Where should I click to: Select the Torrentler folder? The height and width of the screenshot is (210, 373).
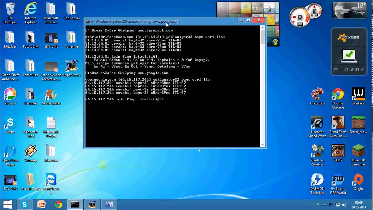pyautogui.click(x=72, y=39)
